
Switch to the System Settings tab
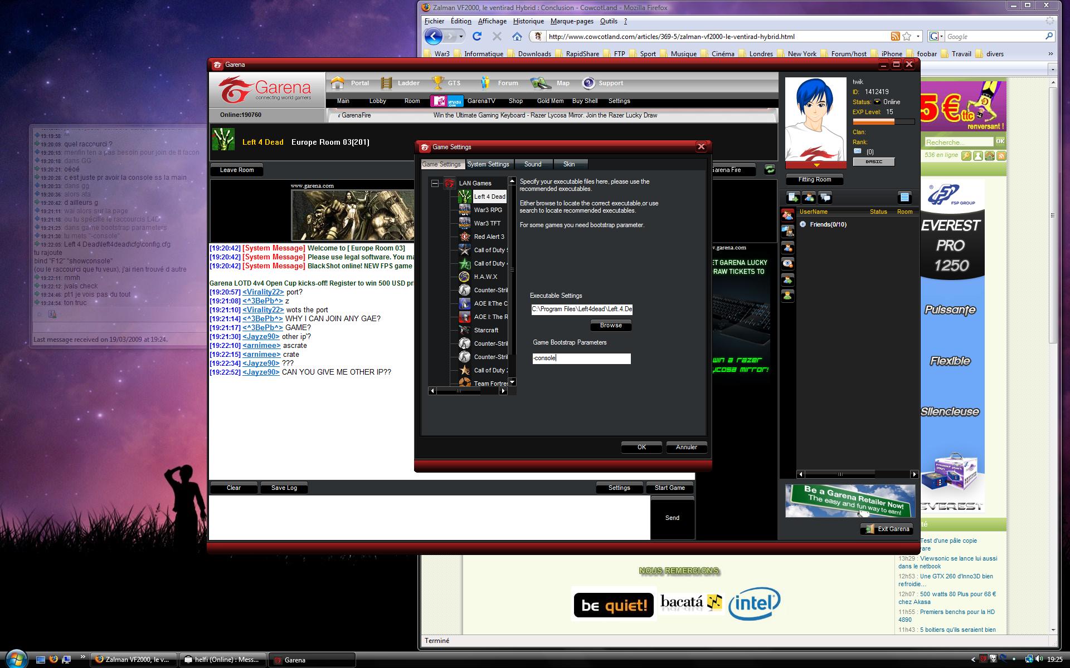point(488,164)
